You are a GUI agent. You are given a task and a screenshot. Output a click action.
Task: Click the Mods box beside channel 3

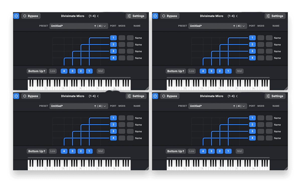tap(130, 51)
